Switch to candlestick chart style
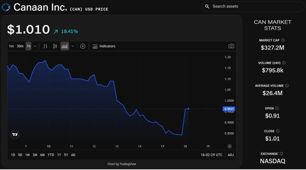306x170 pixels. click(55, 46)
